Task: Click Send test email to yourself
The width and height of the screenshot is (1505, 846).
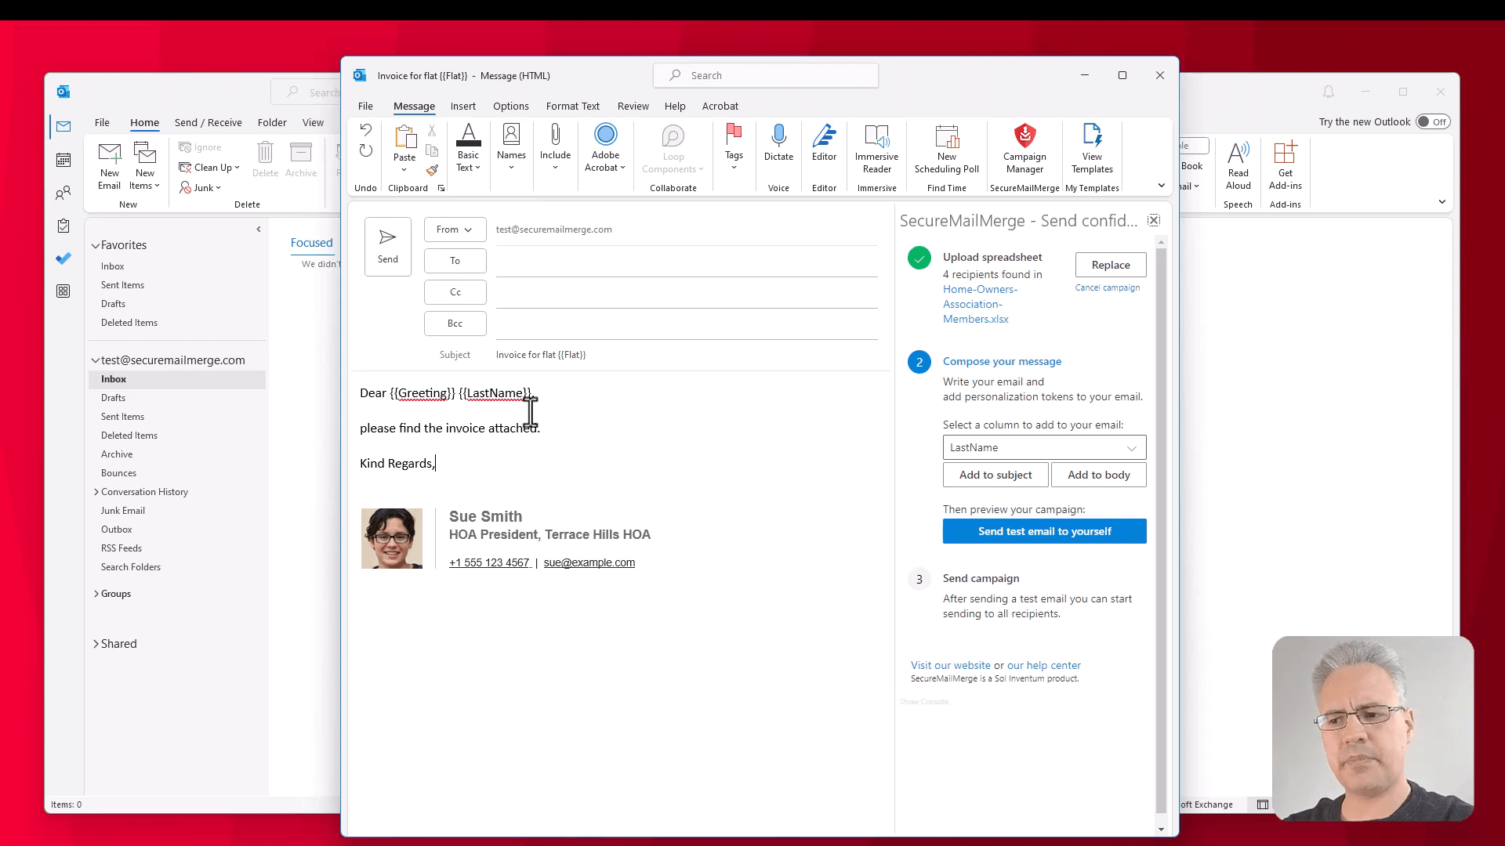Action: coord(1044,531)
